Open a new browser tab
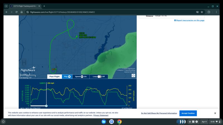 (44, 6)
